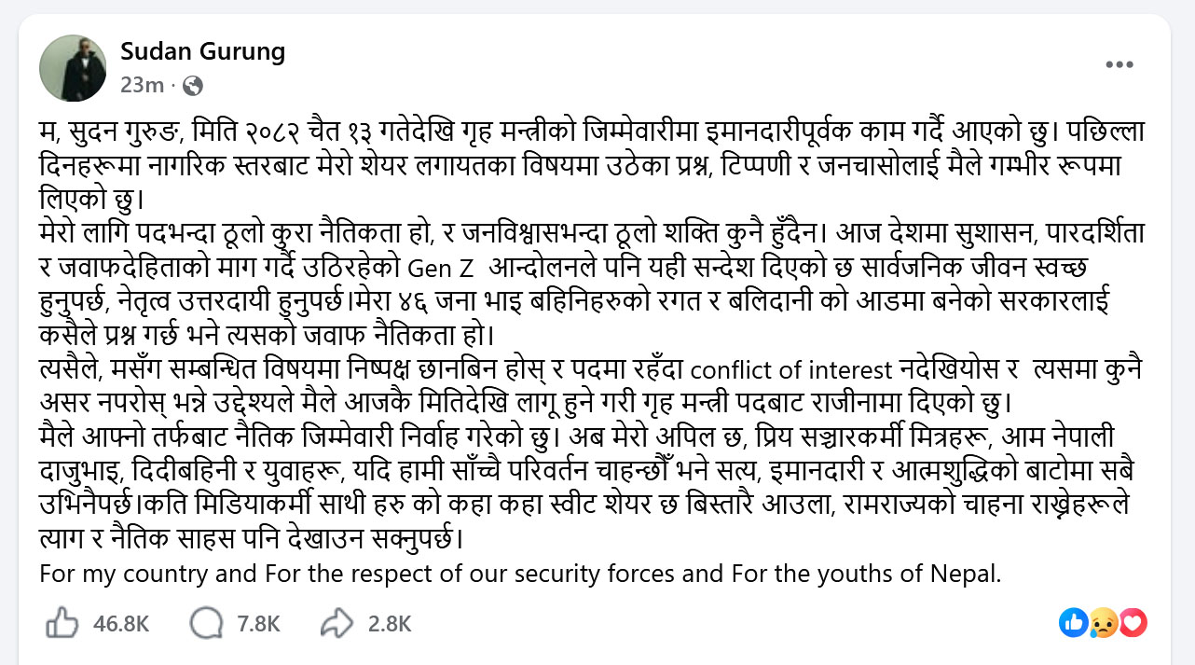Image resolution: width=1195 pixels, height=665 pixels.
Task: View the 2.8K shares count
Action: [x=389, y=624]
